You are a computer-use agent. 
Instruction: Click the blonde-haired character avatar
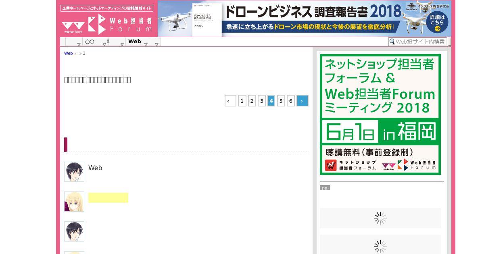tap(74, 202)
